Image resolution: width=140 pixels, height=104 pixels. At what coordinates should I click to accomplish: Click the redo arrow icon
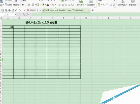click(20, 10)
